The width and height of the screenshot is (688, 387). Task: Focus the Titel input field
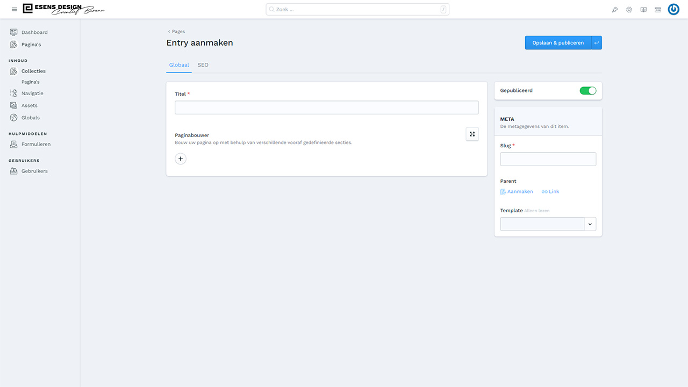[326, 107]
